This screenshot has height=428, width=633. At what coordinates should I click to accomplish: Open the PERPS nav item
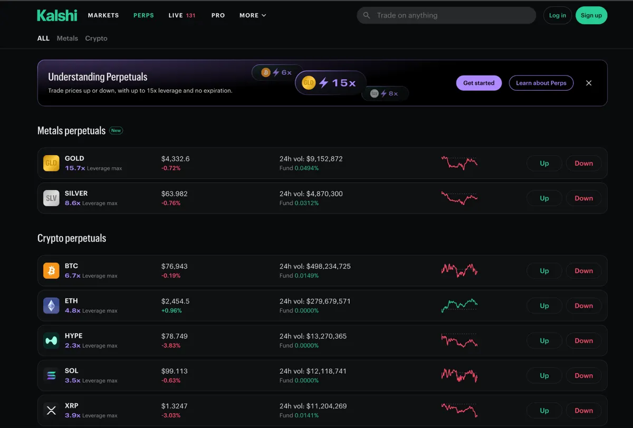point(143,15)
